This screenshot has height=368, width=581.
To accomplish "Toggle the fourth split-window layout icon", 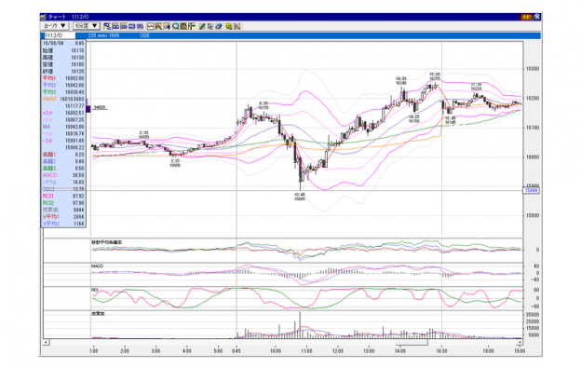I will click(x=131, y=26).
